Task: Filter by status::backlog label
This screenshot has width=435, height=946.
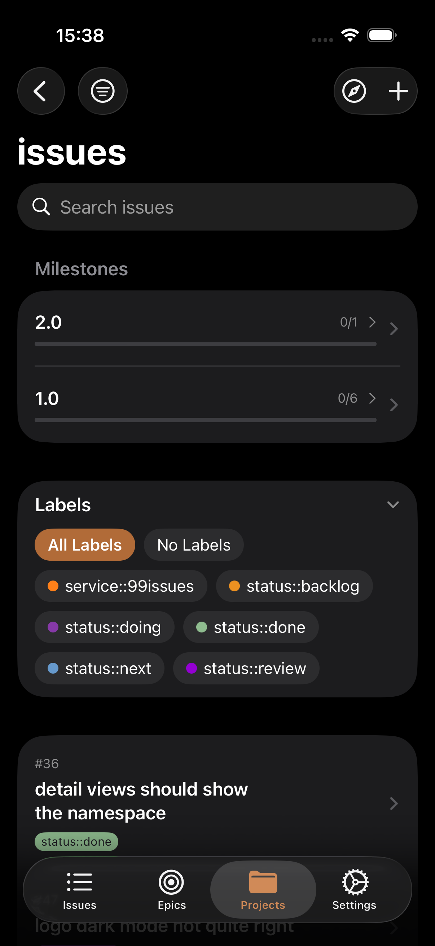Action: pos(294,586)
